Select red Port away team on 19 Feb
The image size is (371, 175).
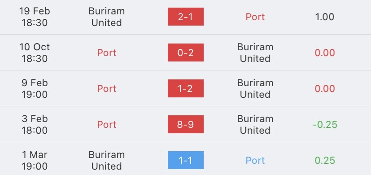(255, 17)
